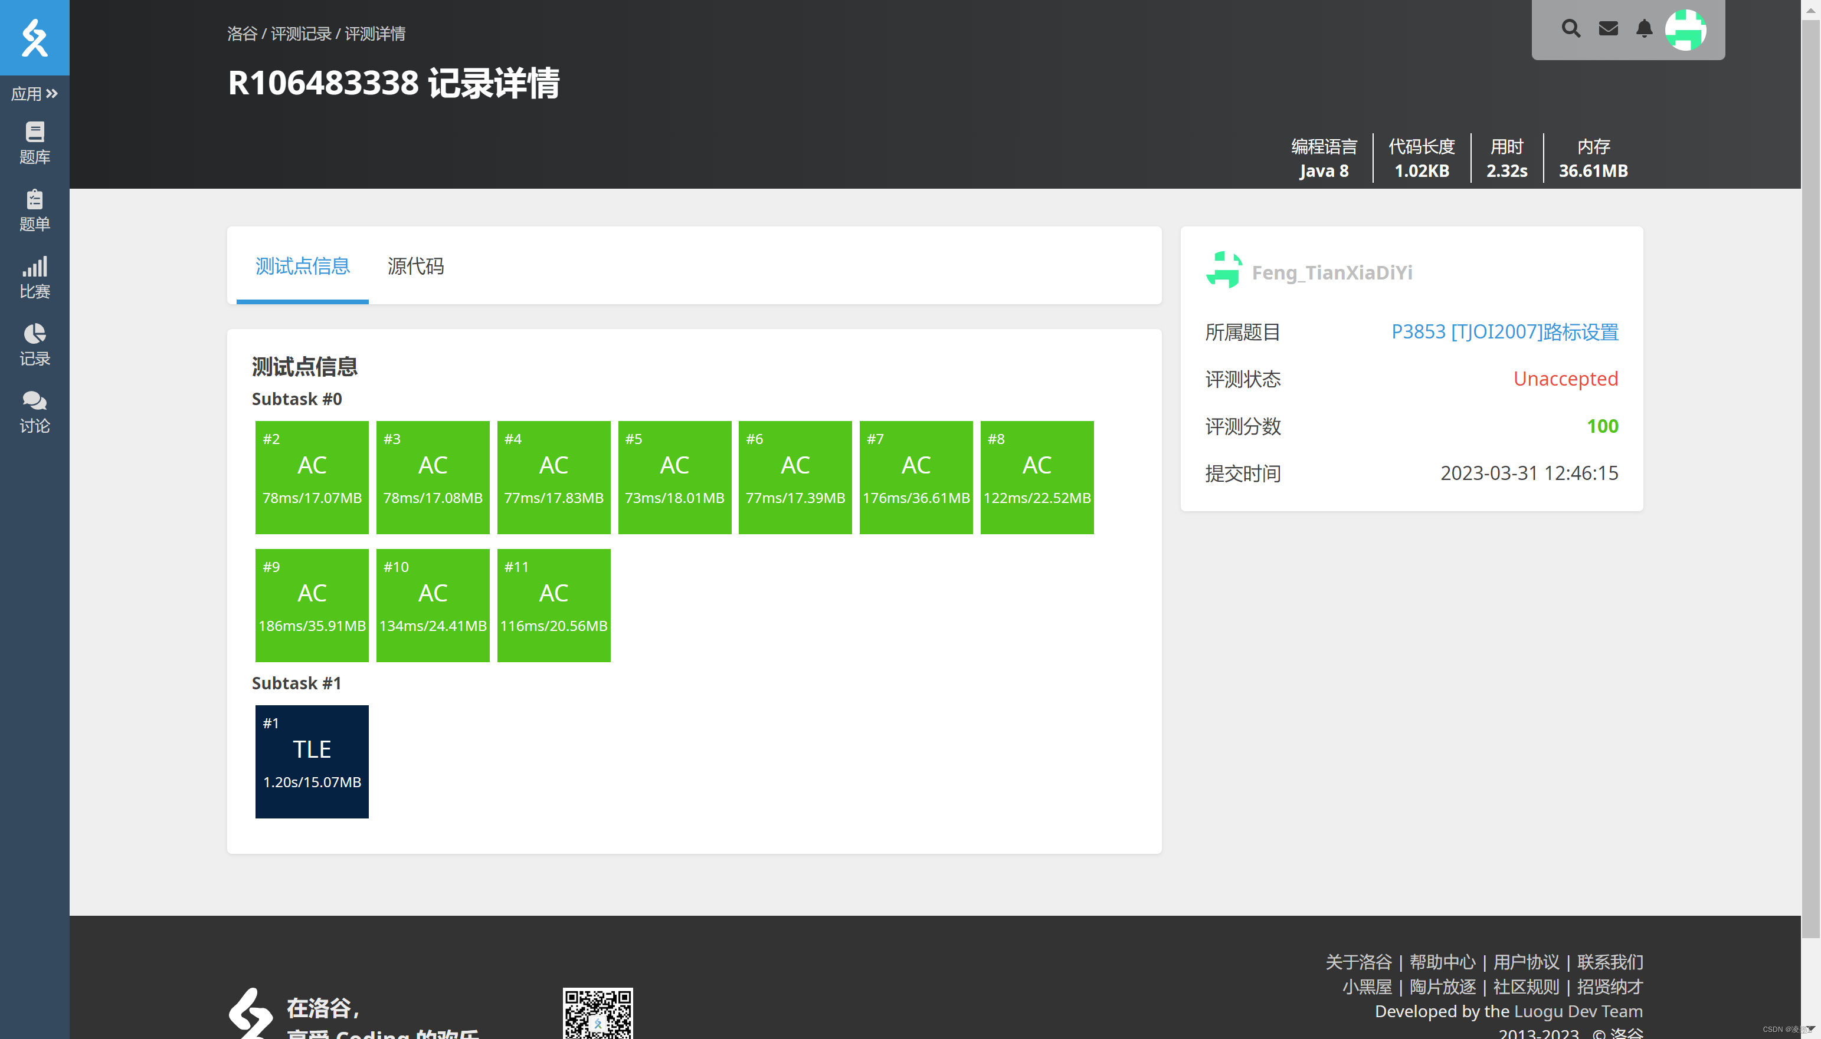Click the AC test case #7 block
The width and height of the screenshot is (1821, 1039).
tap(915, 476)
